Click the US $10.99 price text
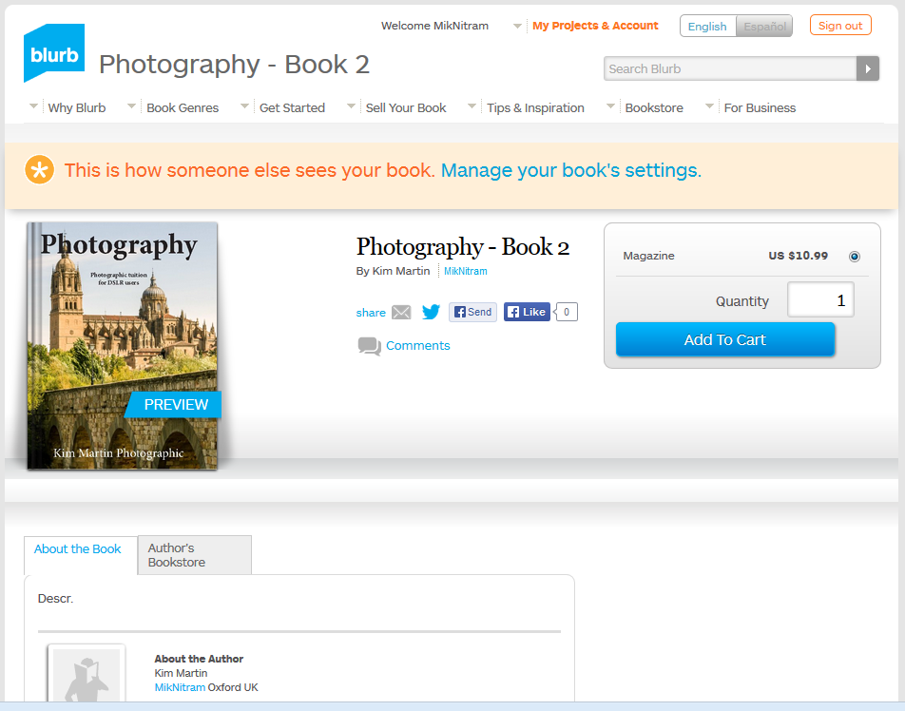The image size is (905, 711). pyautogui.click(x=798, y=256)
